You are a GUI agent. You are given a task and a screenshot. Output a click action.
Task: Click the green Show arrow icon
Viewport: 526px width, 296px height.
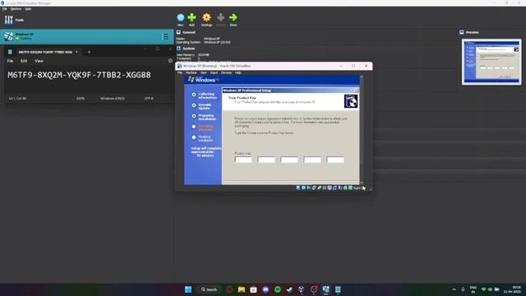pos(233,17)
